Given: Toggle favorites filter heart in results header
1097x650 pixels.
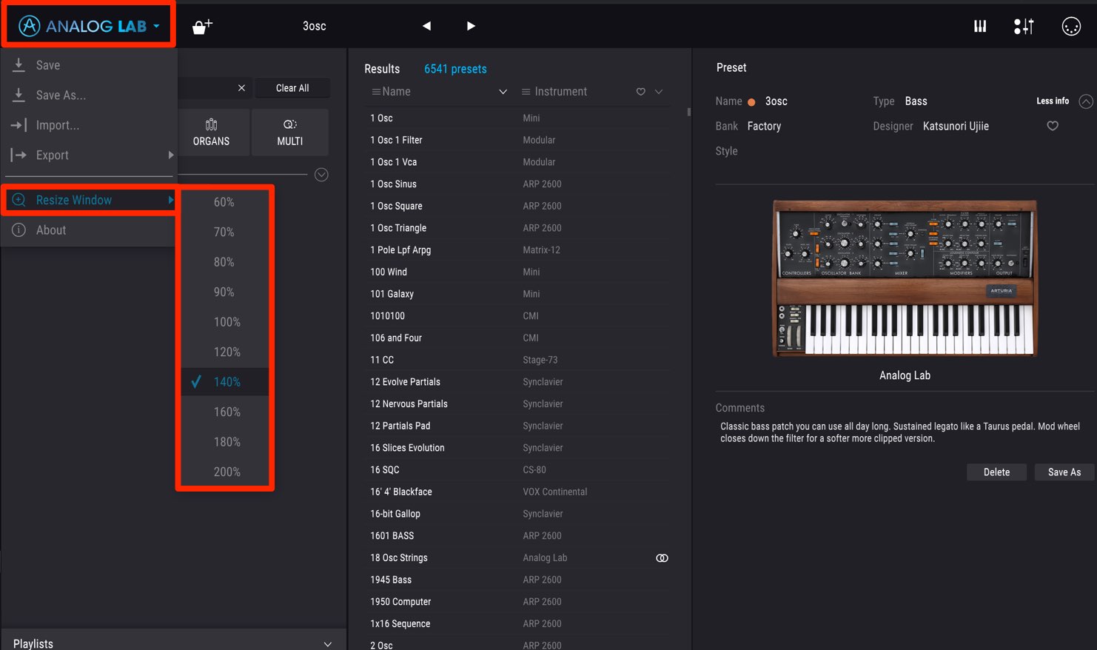Looking at the screenshot, I should coord(641,92).
